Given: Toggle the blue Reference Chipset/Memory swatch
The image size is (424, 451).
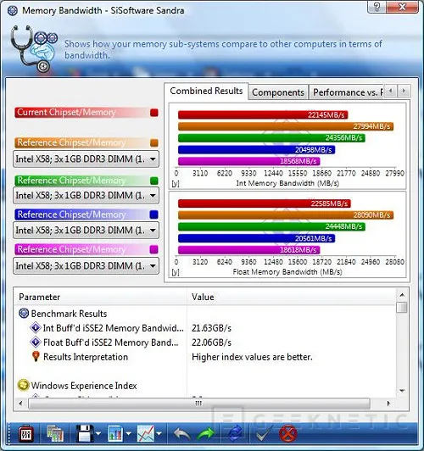Looking at the screenshot, I should pos(154,214).
